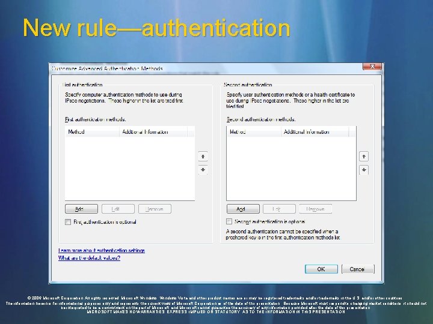Click the 'New rule—authentication' slide title

(x=156, y=28)
